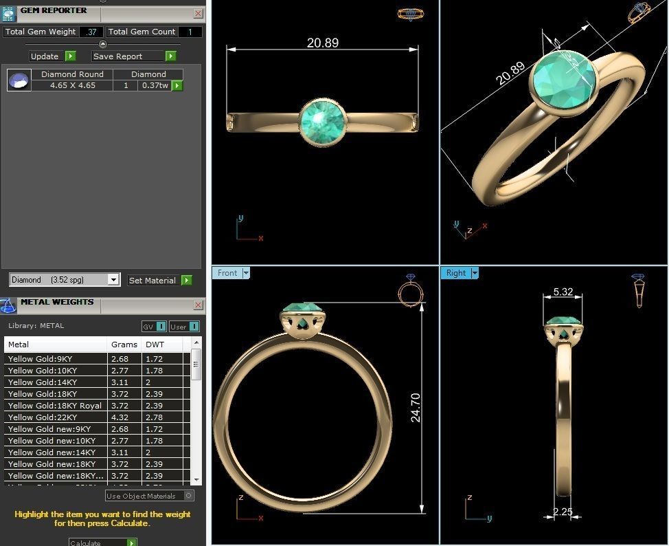Close the Gem Reporter panel
Screen dimensions: 669x546
(199, 14)
